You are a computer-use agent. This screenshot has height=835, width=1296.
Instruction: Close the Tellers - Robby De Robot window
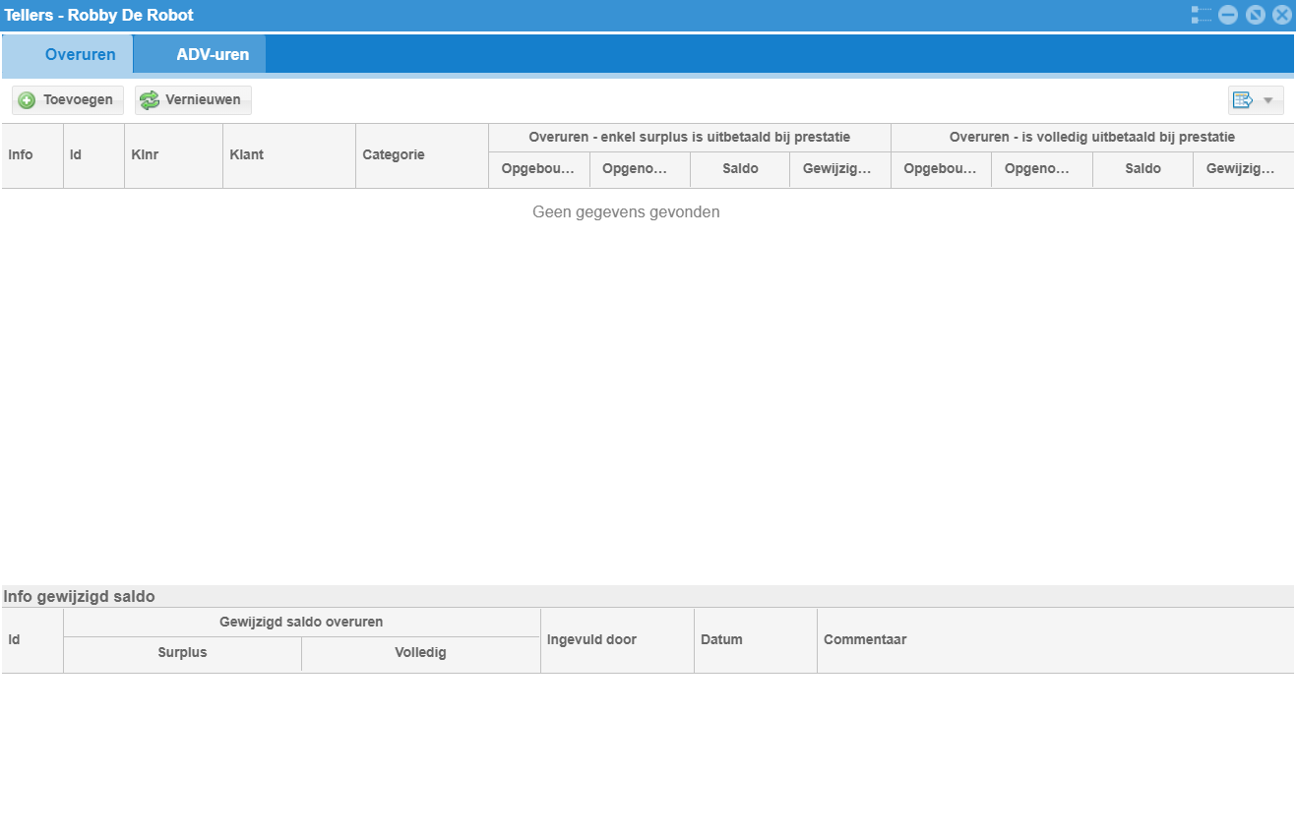point(1281,15)
